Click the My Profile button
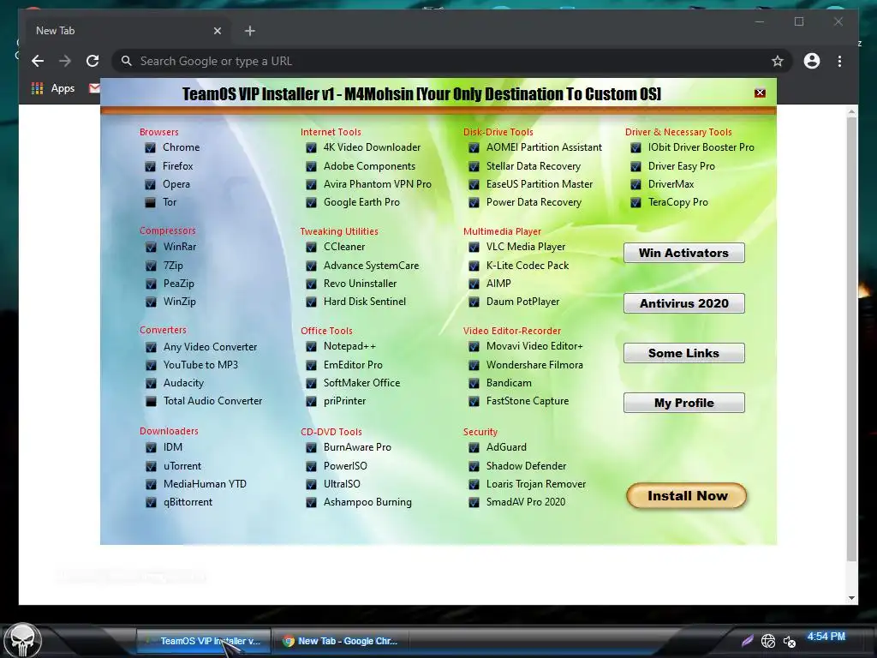The image size is (877, 658). [684, 403]
